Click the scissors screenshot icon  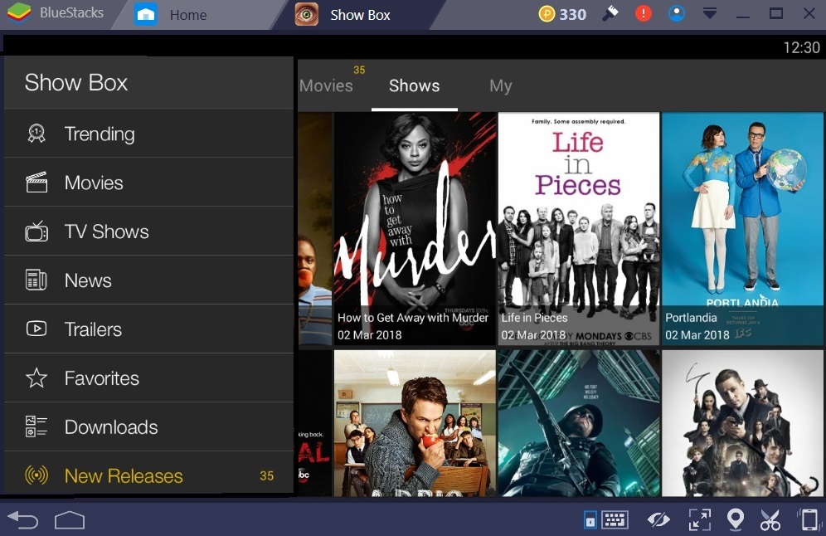(770, 520)
